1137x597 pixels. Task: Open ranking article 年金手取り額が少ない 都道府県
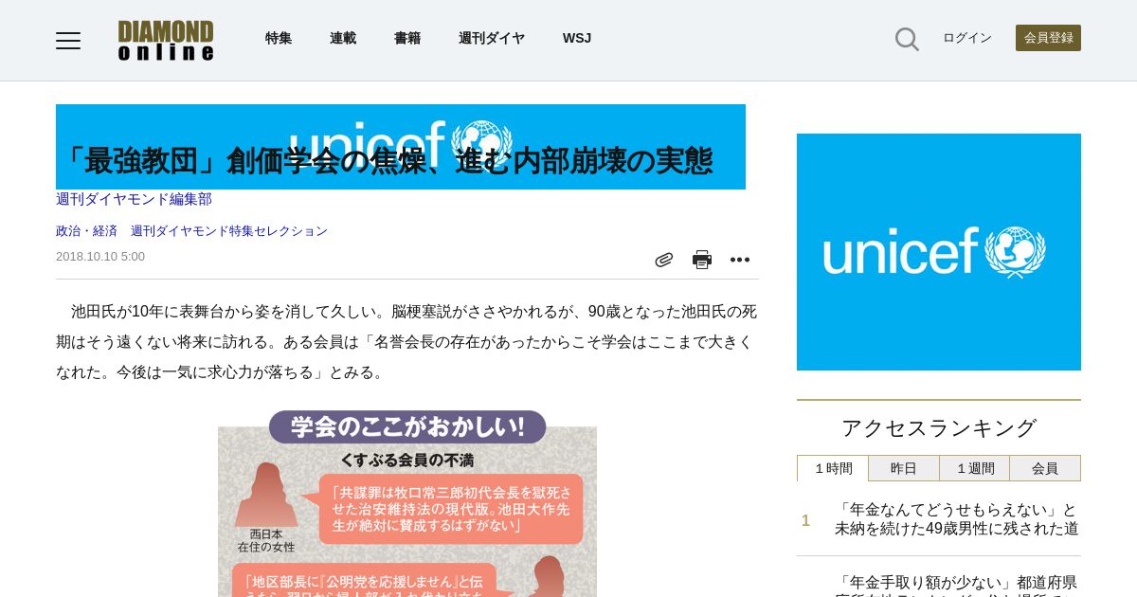click(x=957, y=585)
